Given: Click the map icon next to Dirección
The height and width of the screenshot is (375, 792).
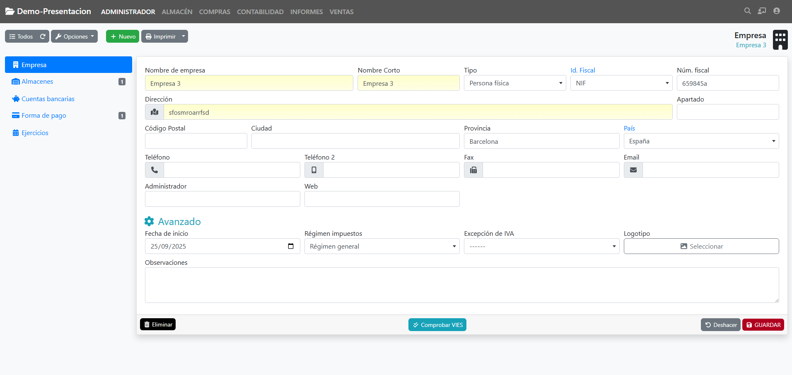Looking at the screenshot, I should 155,112.
